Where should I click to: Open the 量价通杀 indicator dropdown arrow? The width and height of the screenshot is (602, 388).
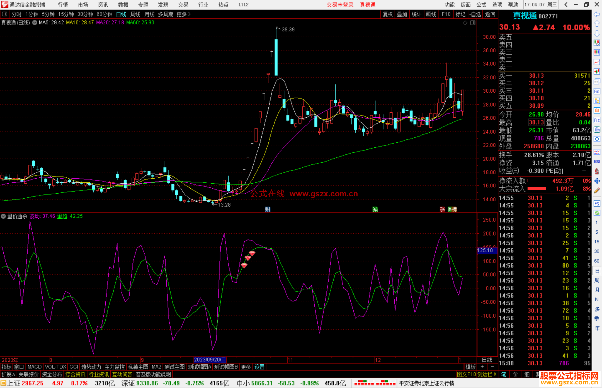(x=3, y=216)
